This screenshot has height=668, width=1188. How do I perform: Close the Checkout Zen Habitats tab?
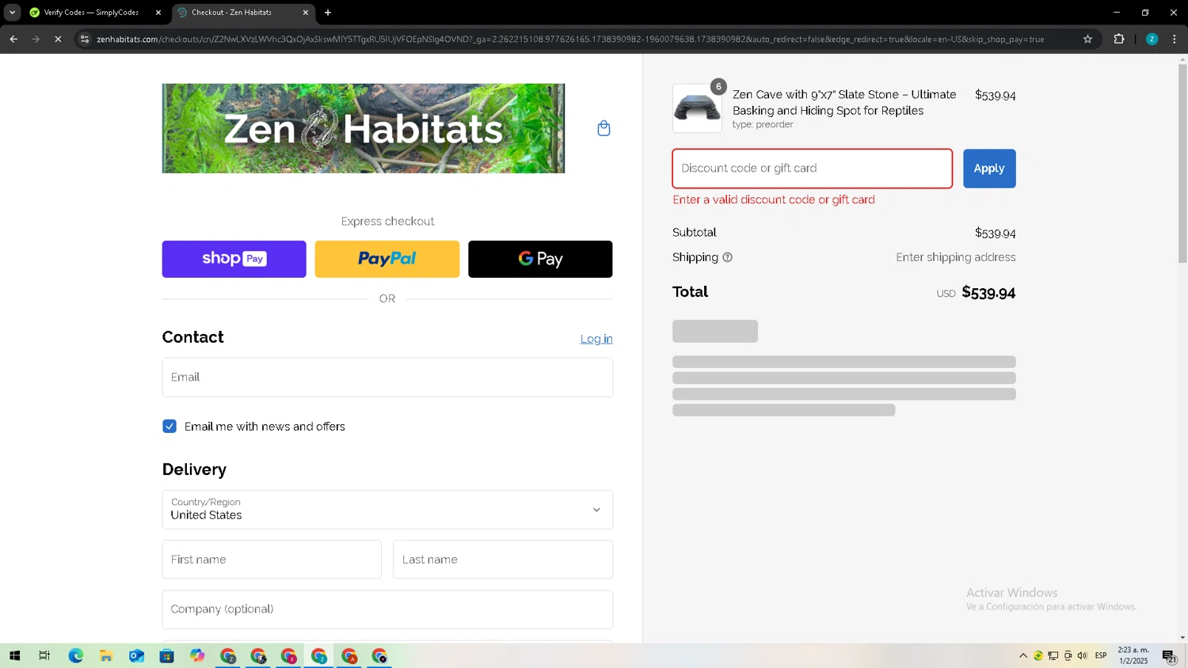click(306, 13)
